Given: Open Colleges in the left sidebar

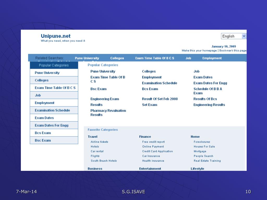Looking at the screenshot, I should (54, 80).
